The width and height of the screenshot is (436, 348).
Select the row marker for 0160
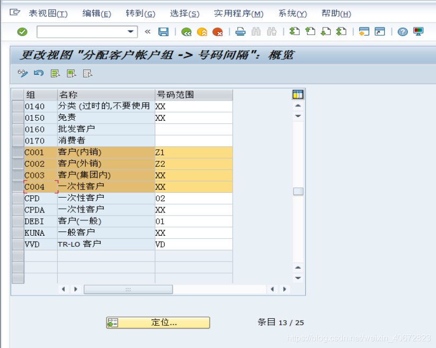tap(18, 130)
